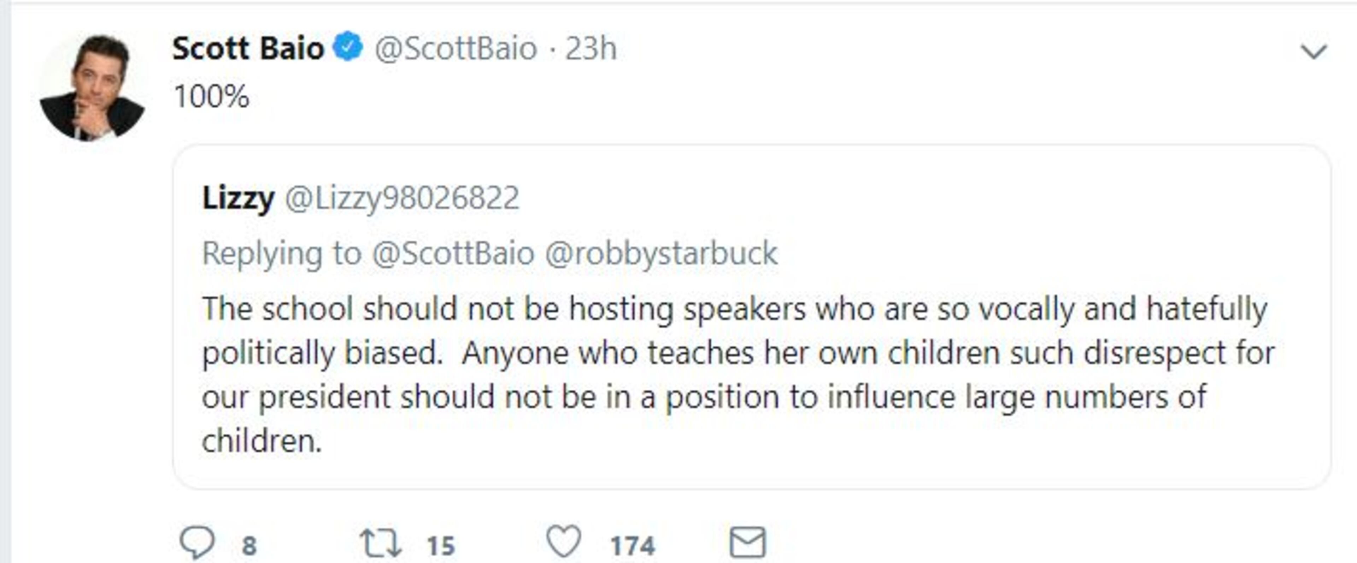Click the @Lizzy98026822 handle
Screen dimensions: 1357x563
(x=401, y=198)
